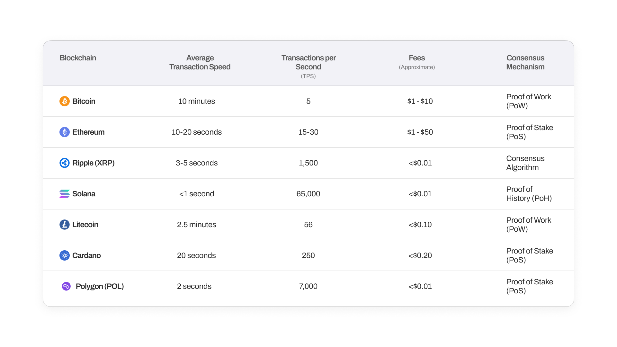Click the Proof of History (PoH) cell
Image resolution: width=617 pixels, height=347 pixels.
coord(529,194)
